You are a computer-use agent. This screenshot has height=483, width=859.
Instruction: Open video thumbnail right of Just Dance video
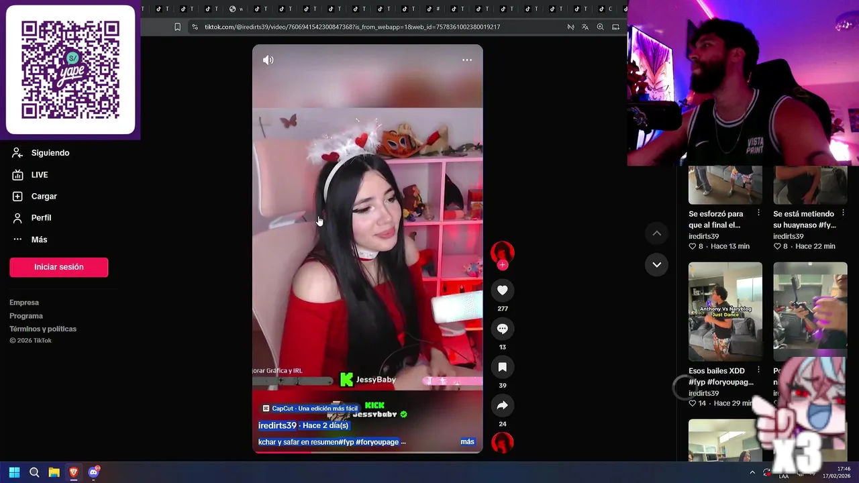click(810, 311)
